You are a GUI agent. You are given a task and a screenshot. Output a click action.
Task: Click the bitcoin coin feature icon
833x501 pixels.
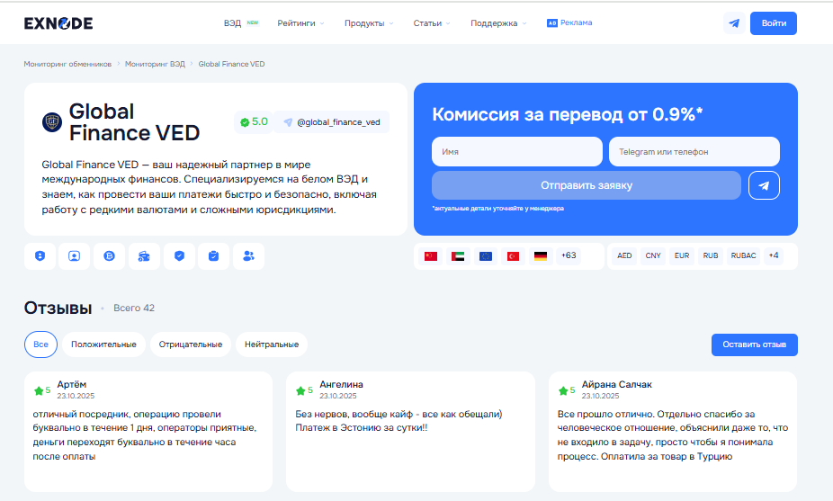click(110, 256)
